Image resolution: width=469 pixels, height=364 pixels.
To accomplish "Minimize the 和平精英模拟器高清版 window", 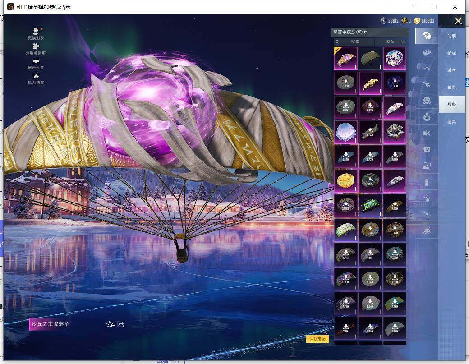I will click(414, 7).
